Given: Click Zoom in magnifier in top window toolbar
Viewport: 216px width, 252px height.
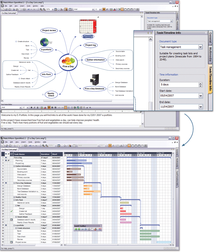Looking at the screenshot, I should tap(41, 10).
